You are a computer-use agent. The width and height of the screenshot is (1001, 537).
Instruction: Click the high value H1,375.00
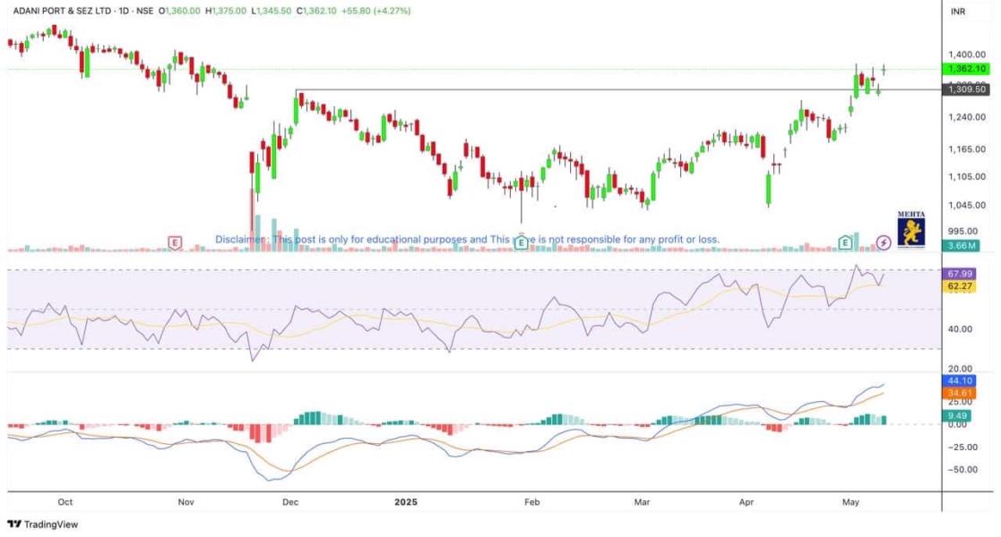(225, 11)
